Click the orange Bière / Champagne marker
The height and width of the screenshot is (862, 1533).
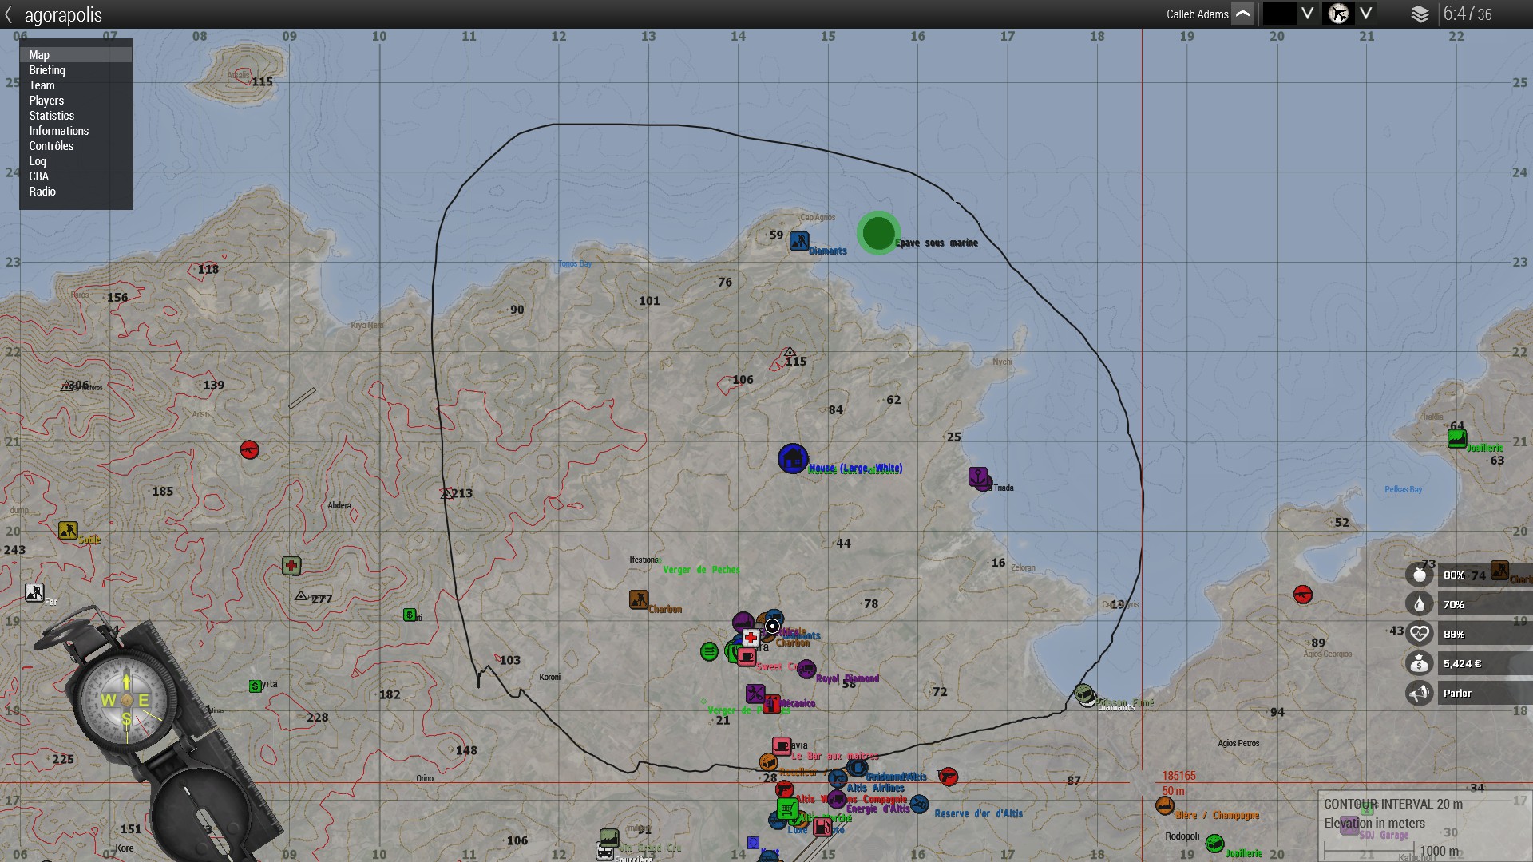[1165, 805]
